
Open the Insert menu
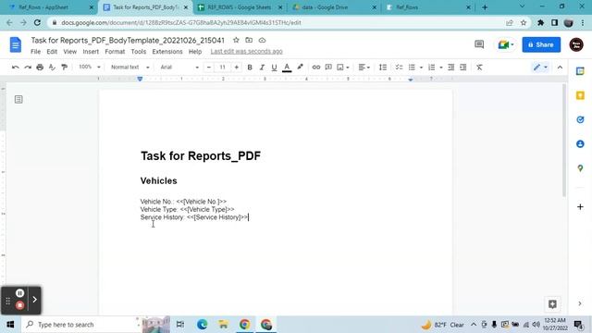(91, 52)
